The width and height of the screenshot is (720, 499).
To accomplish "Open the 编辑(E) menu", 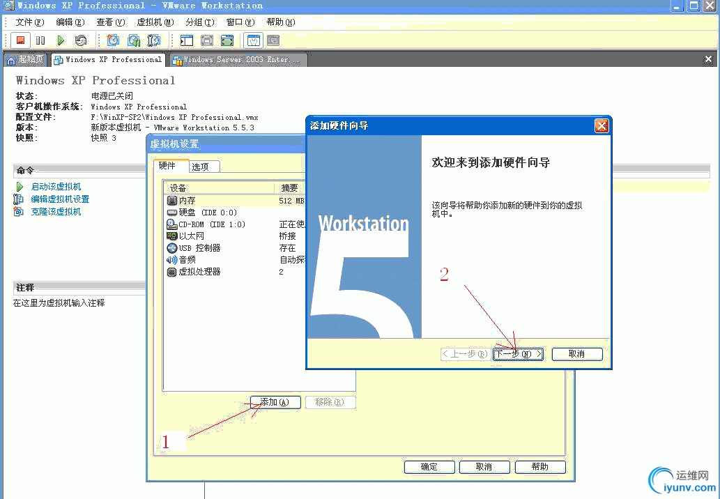I will [x=70, y=22].
